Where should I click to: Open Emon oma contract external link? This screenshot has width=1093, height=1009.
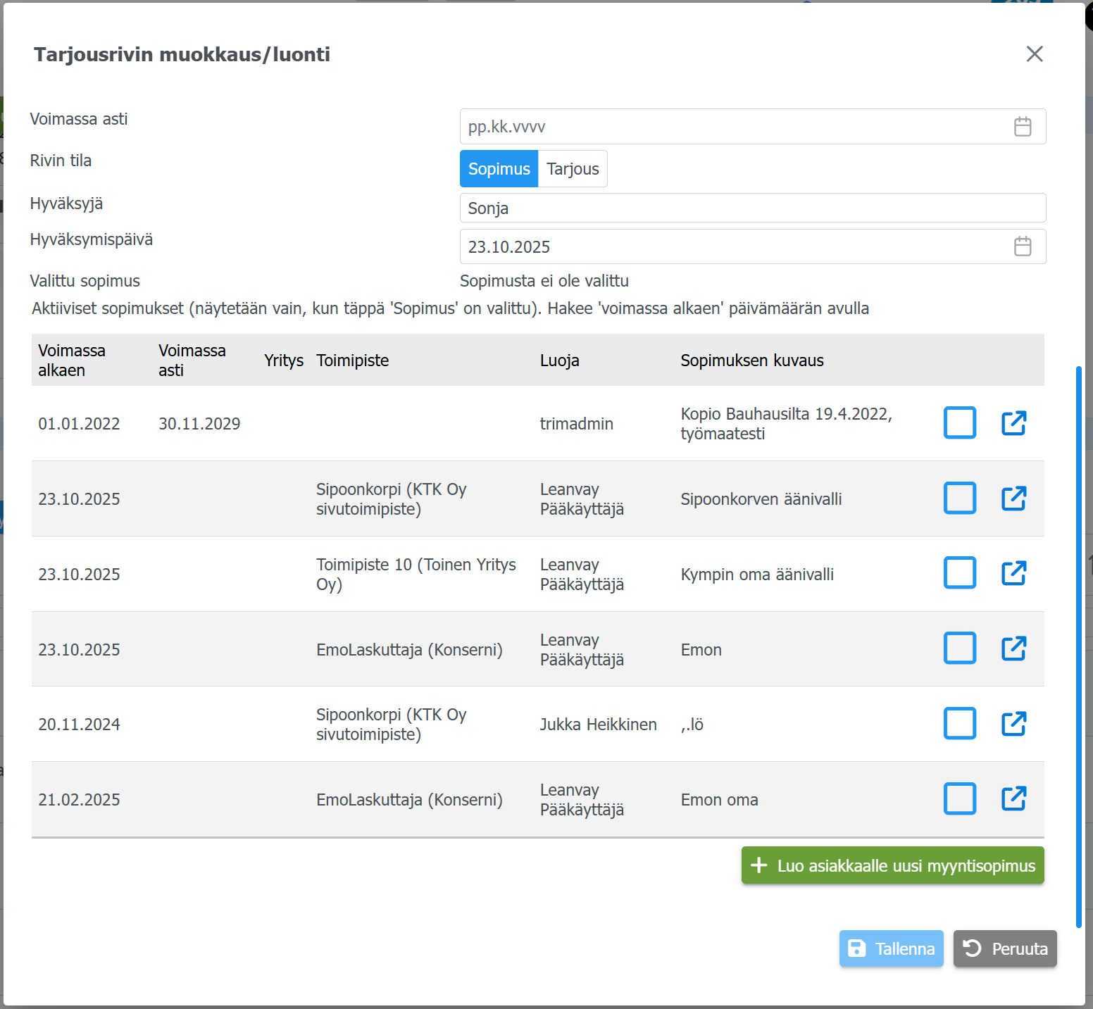pos(1013,798)
